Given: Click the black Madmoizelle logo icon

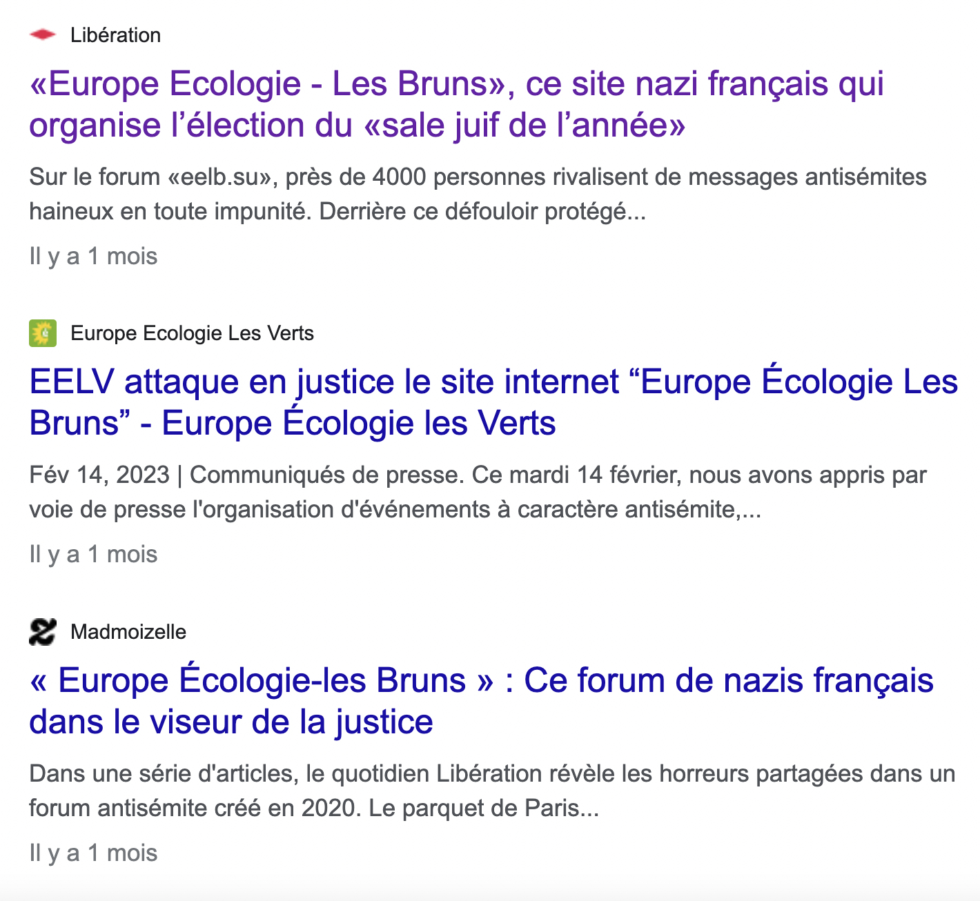Looking at the screenshot, I should click(x=43, y=631).
